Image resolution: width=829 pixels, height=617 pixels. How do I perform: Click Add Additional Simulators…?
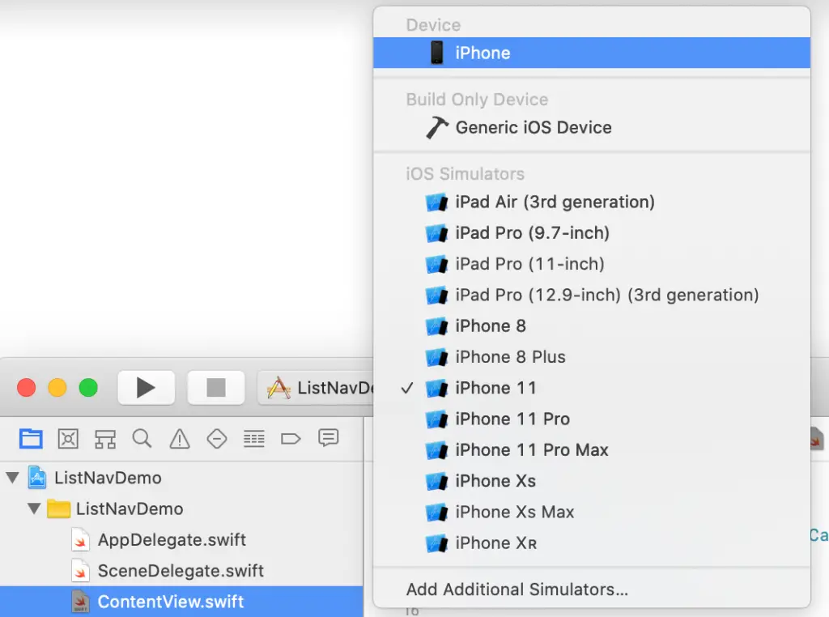pos(592,589)
